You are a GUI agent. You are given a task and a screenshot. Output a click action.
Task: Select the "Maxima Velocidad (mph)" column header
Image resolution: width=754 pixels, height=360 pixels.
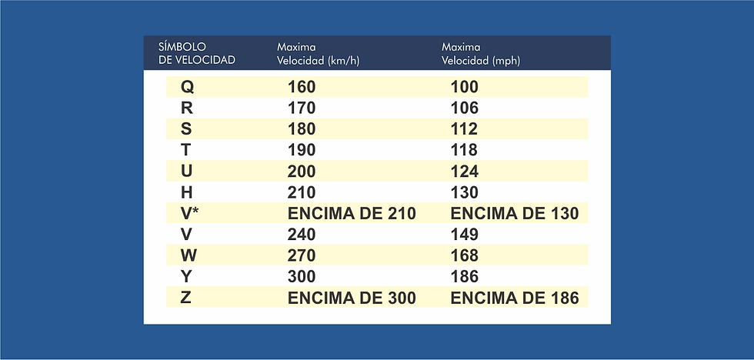click(x=480, y=53)
